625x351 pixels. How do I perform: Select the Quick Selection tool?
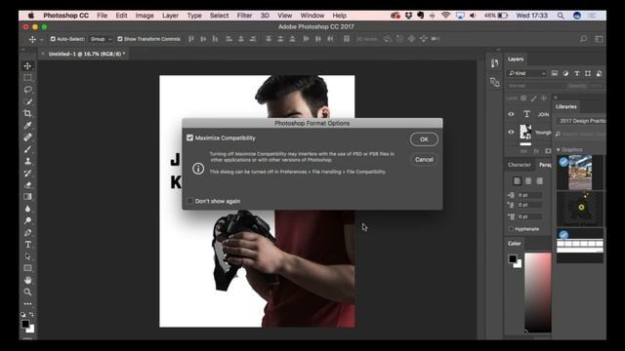(27, 101)
